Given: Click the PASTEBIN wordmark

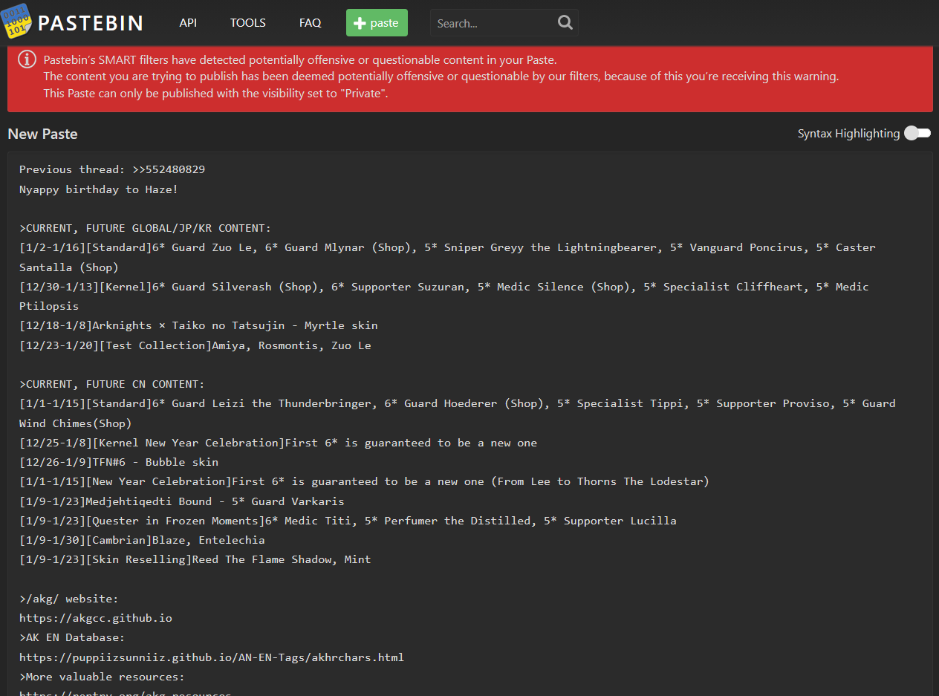Looking at the screenshot, I should (91, 23).
